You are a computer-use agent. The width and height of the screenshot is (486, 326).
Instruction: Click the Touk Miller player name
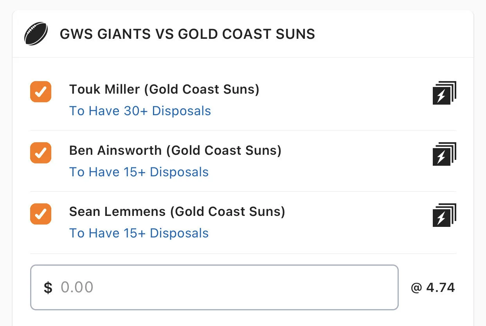tap(104, 89)
